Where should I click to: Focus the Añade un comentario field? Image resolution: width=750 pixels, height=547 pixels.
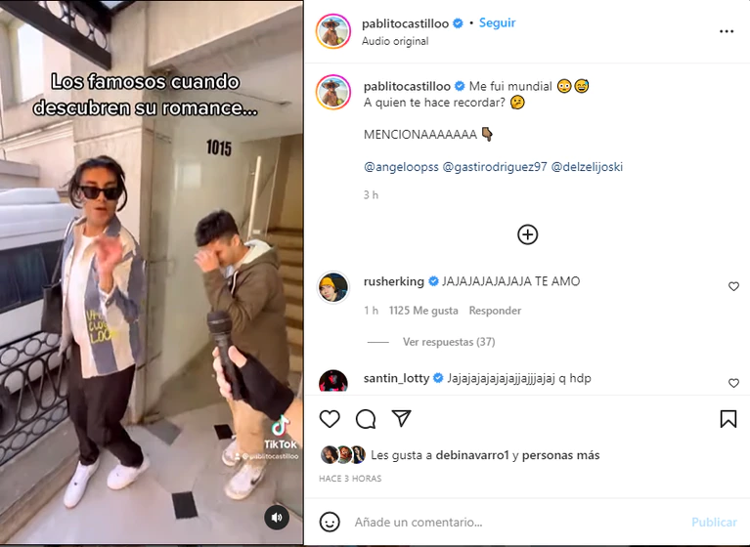(518, 523)
